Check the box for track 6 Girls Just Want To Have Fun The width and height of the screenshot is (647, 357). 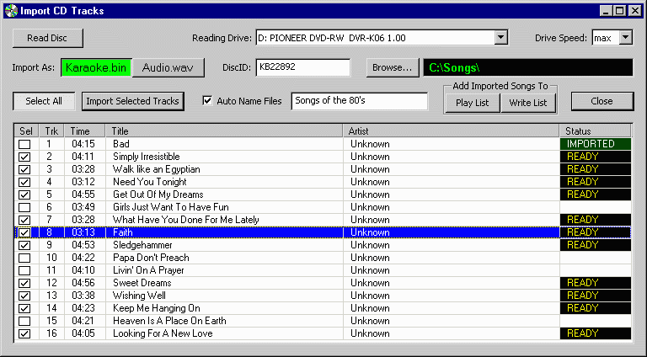[x=24, y=207]
